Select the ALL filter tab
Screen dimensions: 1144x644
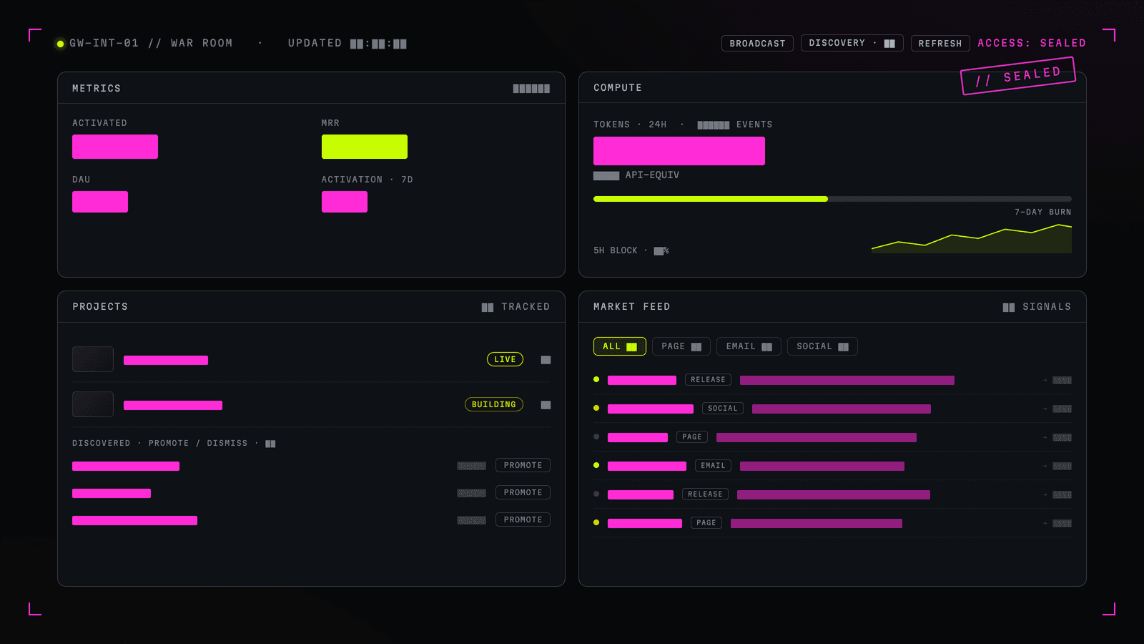[x=620, y=346]
